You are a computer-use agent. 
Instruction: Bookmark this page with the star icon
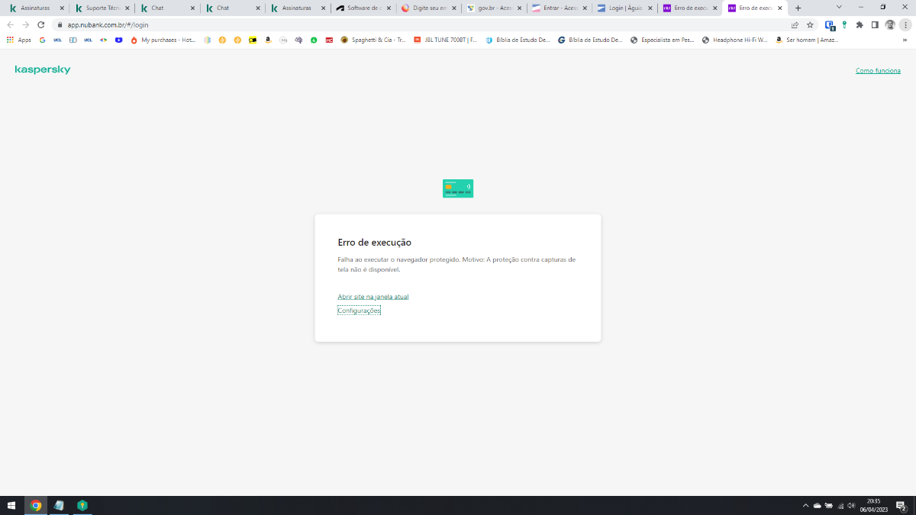click(x=810, y=24)
